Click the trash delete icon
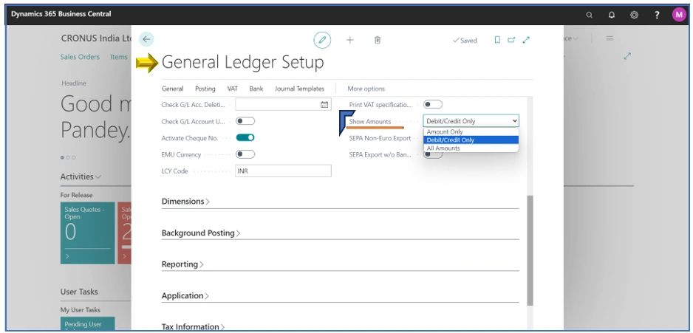This screenshot has height=333, width=693. 378,40
